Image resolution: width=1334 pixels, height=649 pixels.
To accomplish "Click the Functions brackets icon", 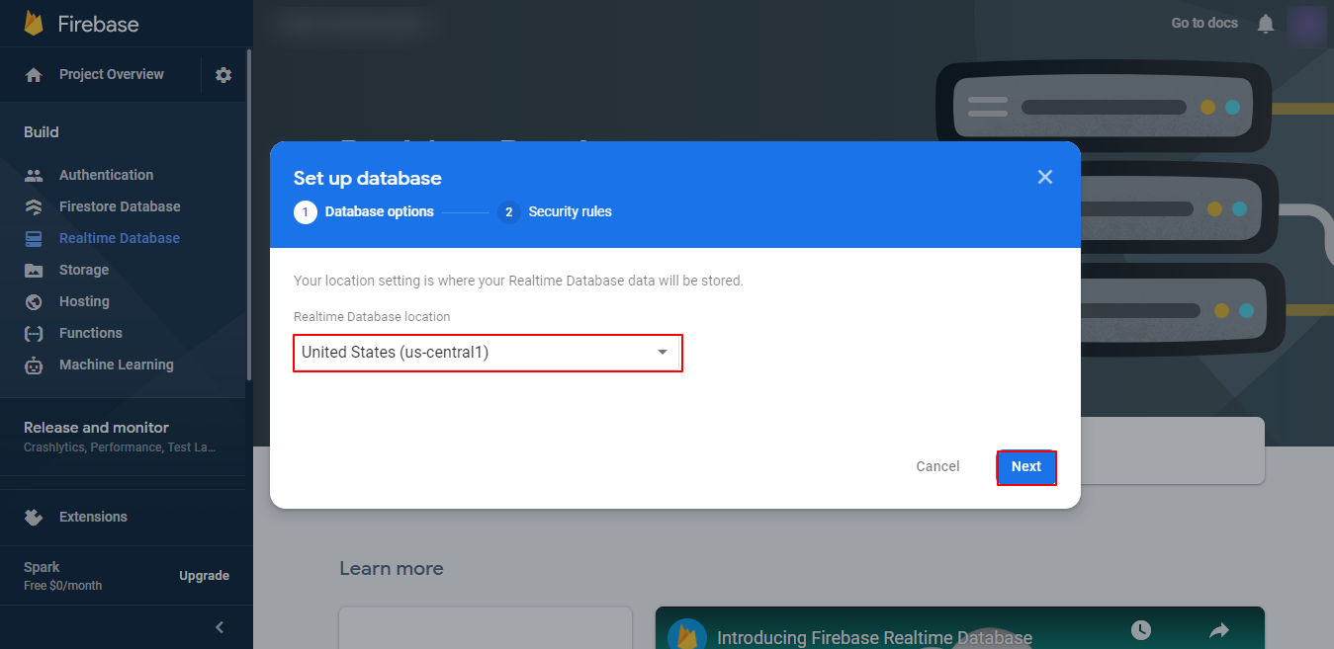I will coord(34,333).
